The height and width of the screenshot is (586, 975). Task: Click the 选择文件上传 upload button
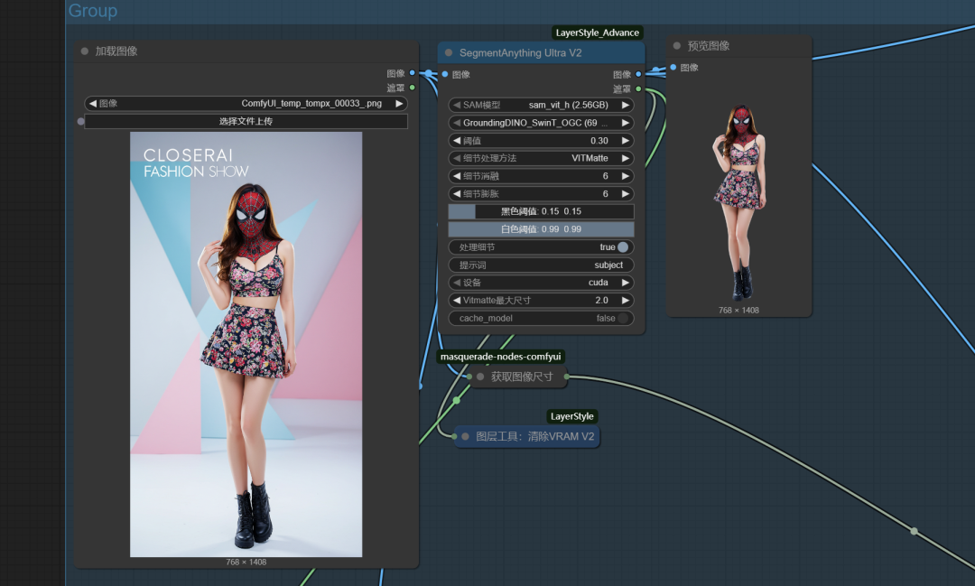click(246, 121)
